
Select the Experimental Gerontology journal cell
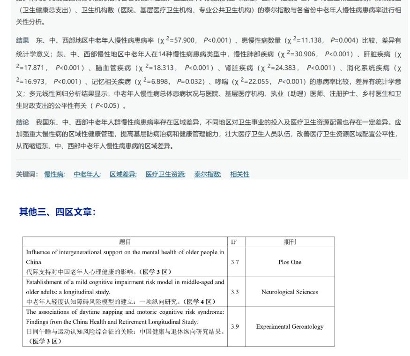coord(290,326)
